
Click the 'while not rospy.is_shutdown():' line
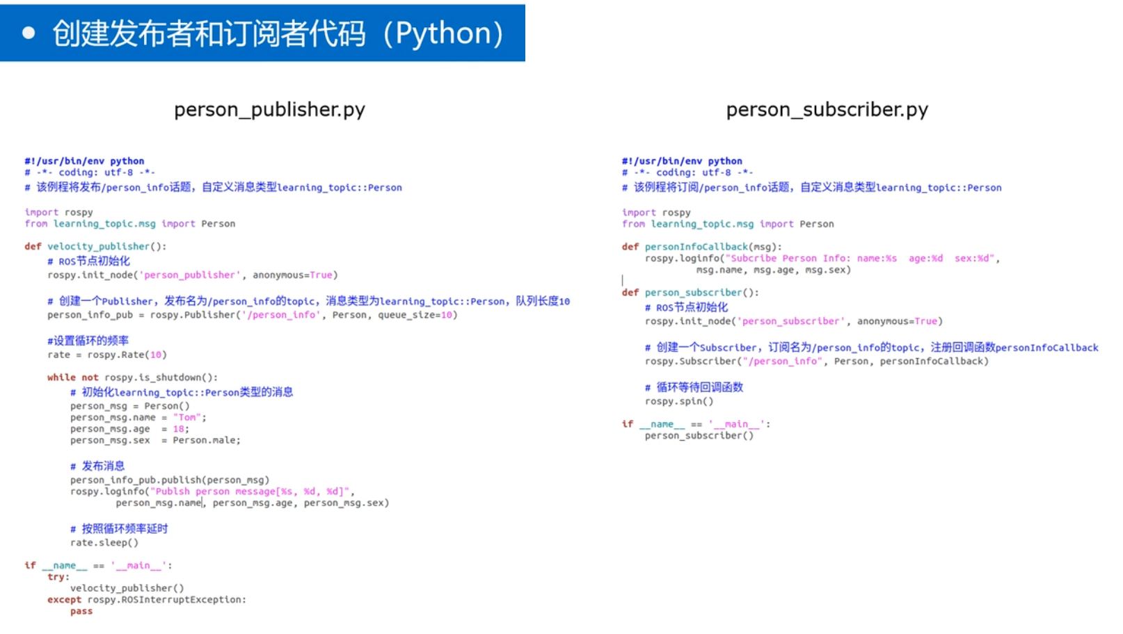point(132,377)
